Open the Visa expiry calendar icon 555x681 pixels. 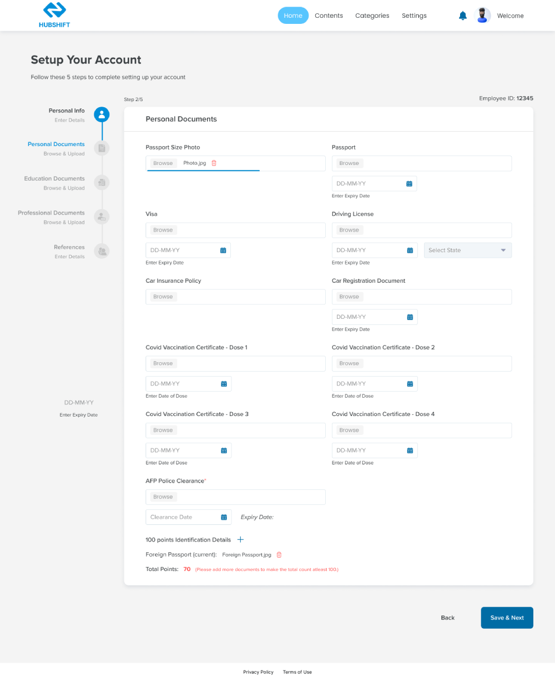(x=223, y=251)
